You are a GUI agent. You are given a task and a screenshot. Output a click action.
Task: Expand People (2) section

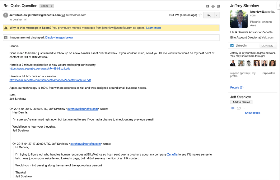237,88
